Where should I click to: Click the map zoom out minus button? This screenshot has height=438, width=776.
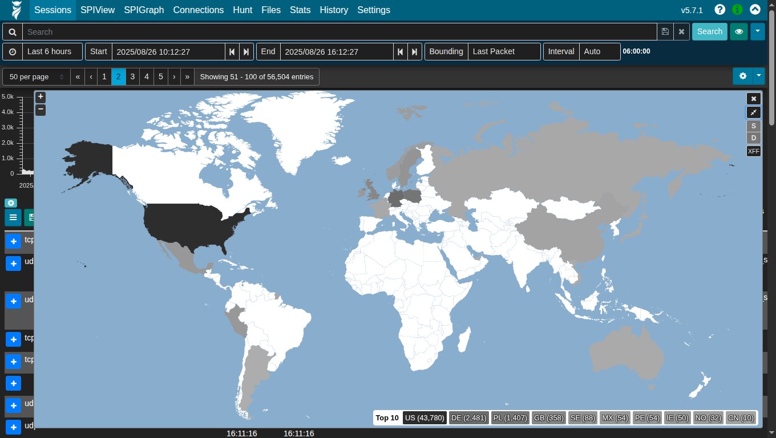(41, 109)
